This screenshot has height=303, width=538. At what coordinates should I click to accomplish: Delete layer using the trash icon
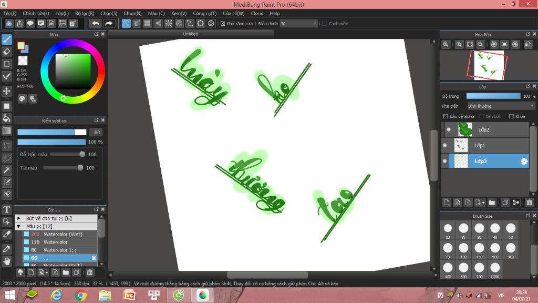529,203
